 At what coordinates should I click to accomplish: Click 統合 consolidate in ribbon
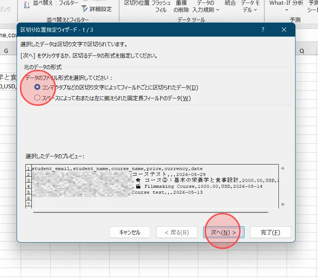230,3
